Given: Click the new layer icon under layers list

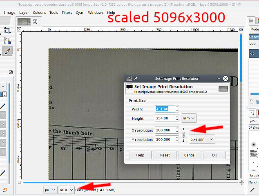Looking at the screenshot, I should pos(251,101).
